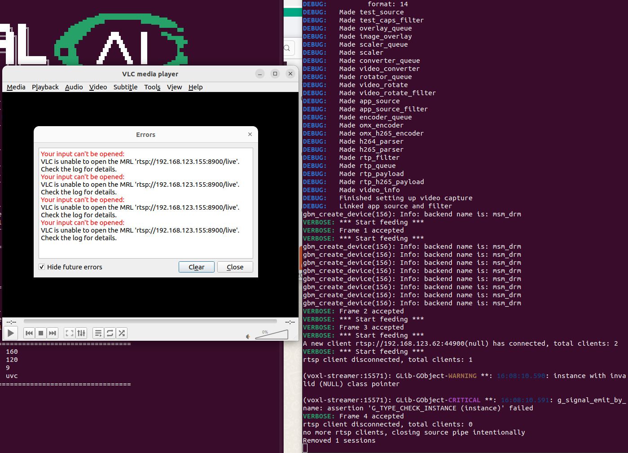Open the View menu
628x453 pixels.
(x=175, y=87)
